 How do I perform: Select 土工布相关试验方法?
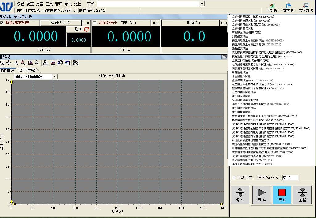tap(244, 92)
